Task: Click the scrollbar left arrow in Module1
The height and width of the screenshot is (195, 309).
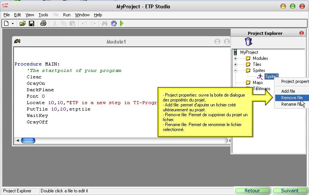Action: (17, 140)
